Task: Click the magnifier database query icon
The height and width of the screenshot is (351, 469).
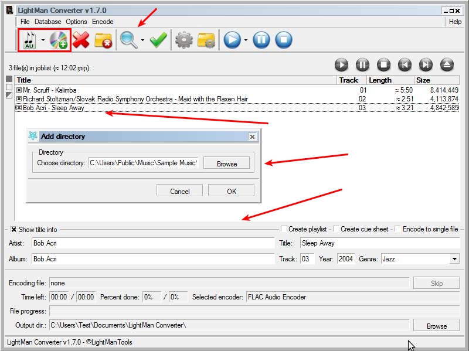Action: pyautogui.click(x=128, y=40)
